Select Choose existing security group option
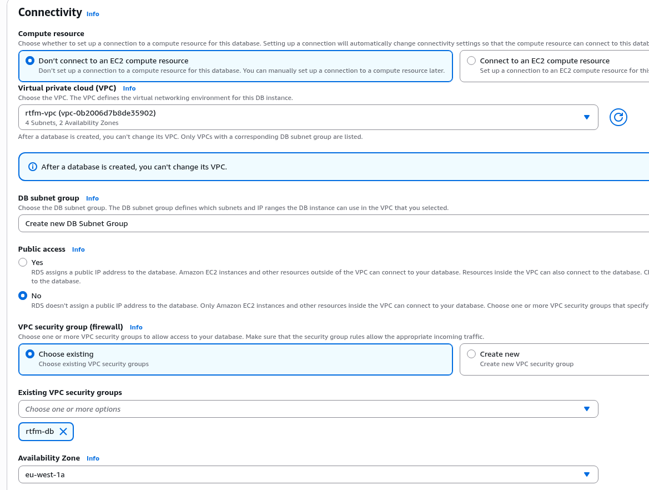Viewport: 649px width, 490px height. coord(30,354)
